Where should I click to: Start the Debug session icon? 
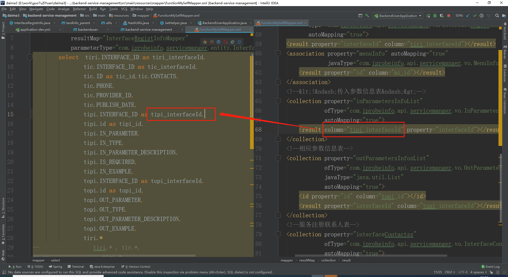click(435, 16)
